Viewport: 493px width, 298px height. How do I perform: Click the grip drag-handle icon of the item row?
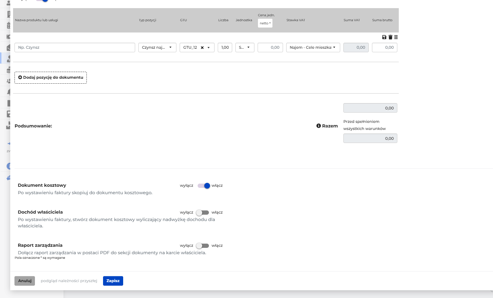(x=396, y=37)
